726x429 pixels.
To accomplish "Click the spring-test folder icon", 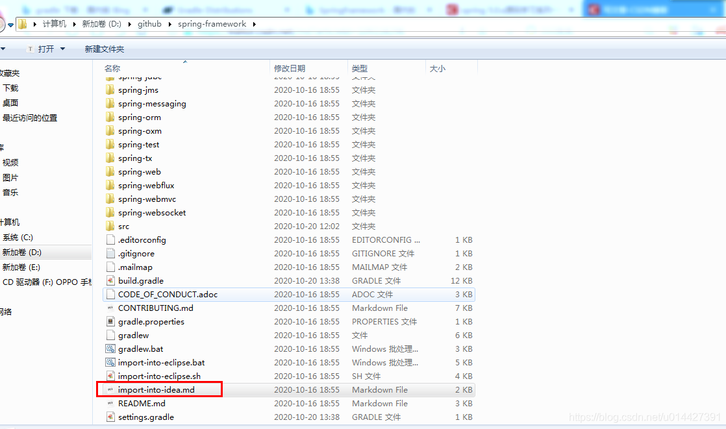I will tap(110, 144).
